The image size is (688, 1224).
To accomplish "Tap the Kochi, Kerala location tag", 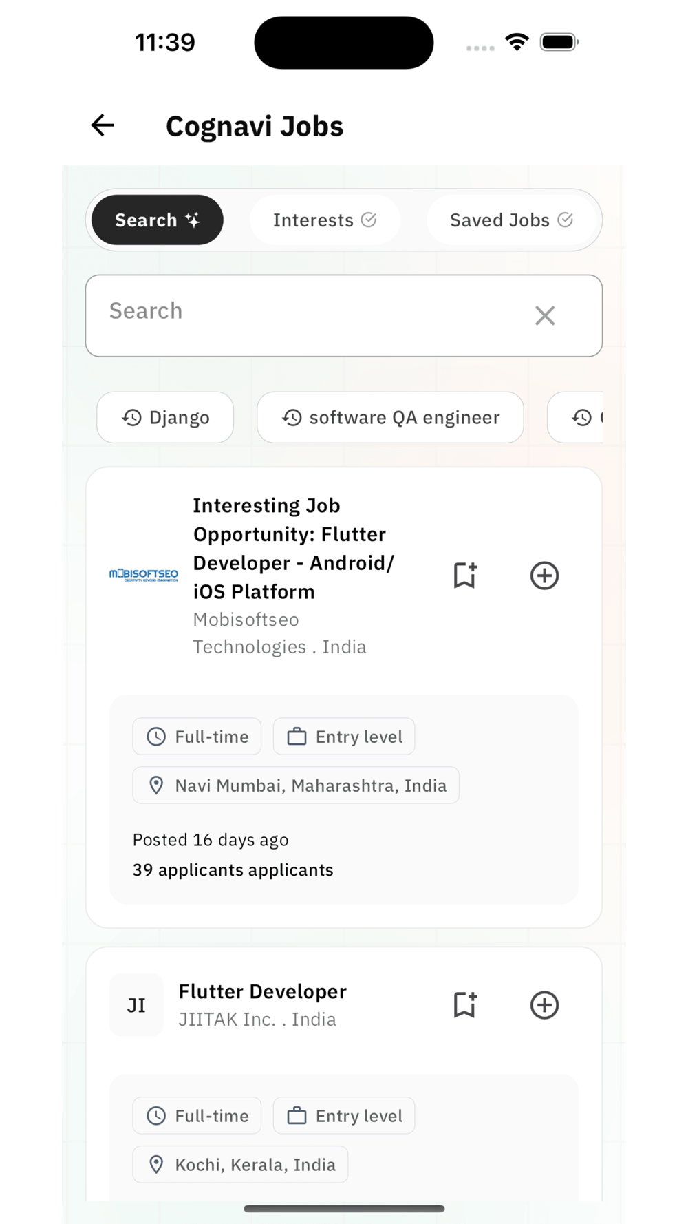I will [240, 1165].
